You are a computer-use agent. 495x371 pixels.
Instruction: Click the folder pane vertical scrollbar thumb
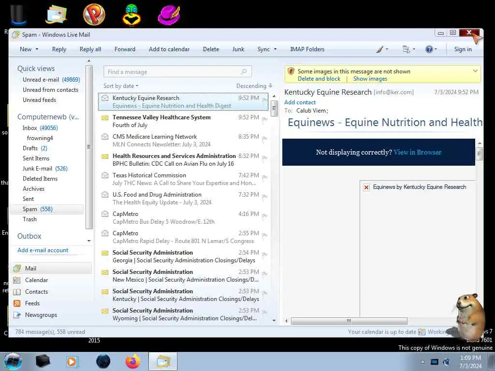(89, 147)
